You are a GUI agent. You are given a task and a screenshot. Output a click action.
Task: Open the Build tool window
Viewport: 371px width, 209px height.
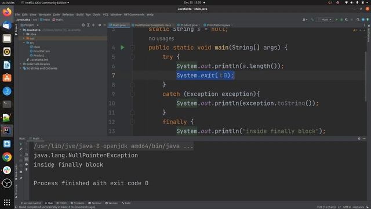click(x=126, y=203)
